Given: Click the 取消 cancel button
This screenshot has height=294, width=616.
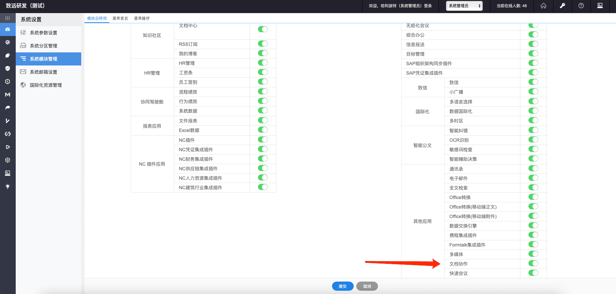Looking at the screenshot, I should coord(367,286).
